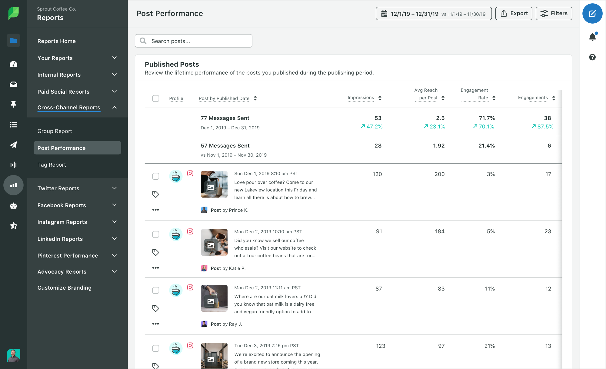Click the tag icon on the first post
606x369 pixels.
point(155,193)
